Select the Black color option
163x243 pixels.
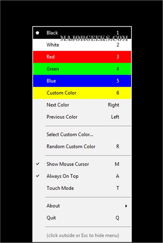(82, 33)
